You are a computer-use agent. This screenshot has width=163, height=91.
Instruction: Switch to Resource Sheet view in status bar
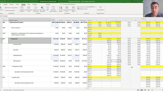(x=149, y=90)
